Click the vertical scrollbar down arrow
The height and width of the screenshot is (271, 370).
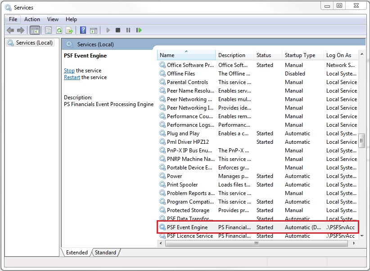click(362, 235)
